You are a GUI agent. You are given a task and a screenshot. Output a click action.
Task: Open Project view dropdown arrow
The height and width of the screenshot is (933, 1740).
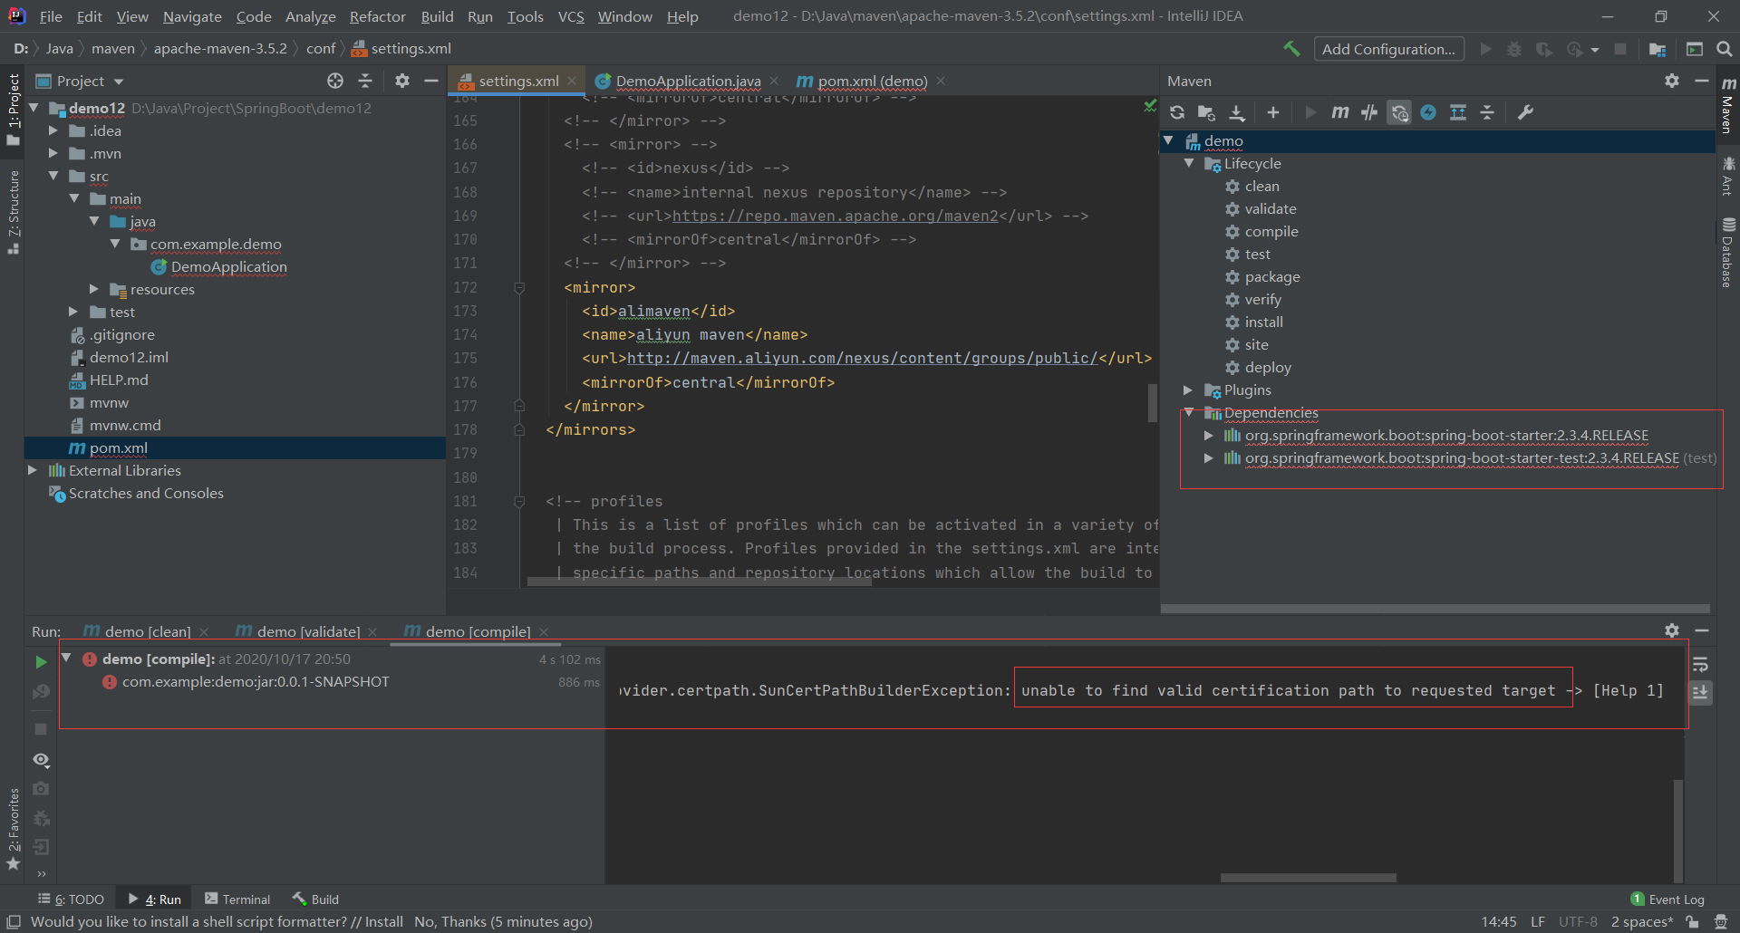click(x=119, y=82)
